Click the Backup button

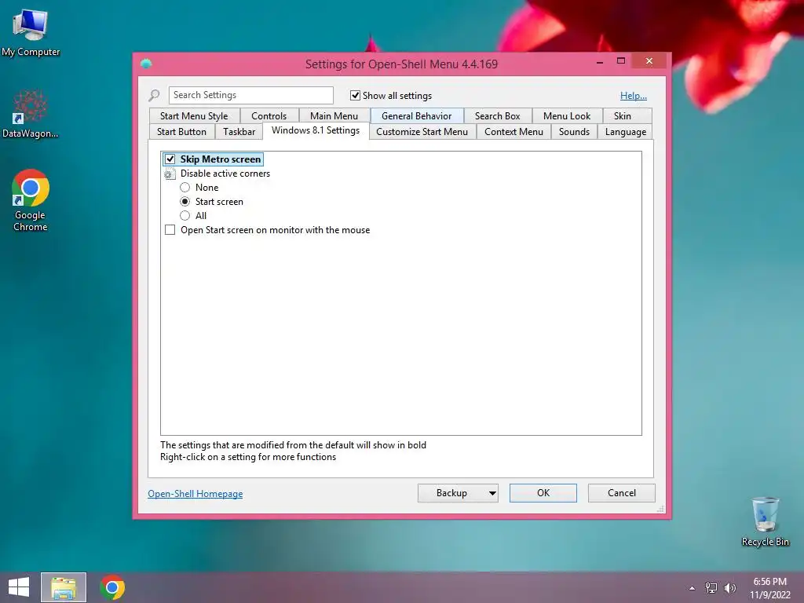pos(451,493)
